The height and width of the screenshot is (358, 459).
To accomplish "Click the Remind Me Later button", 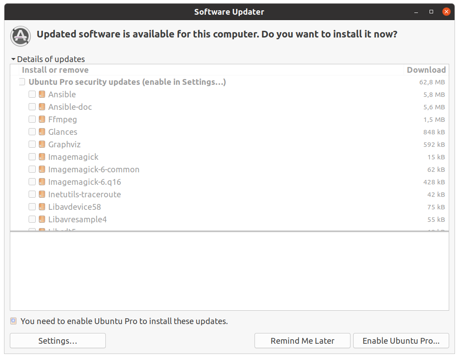I will 302,341.
